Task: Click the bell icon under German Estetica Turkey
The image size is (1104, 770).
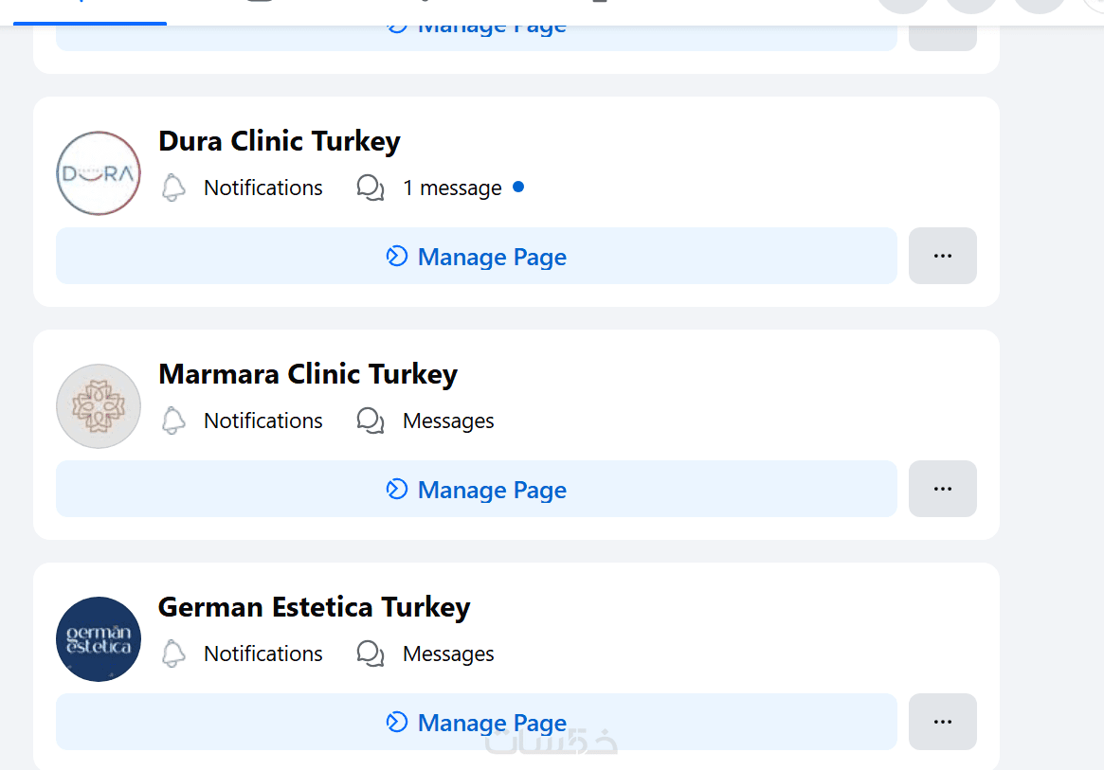Action: (x=173, y=654)
